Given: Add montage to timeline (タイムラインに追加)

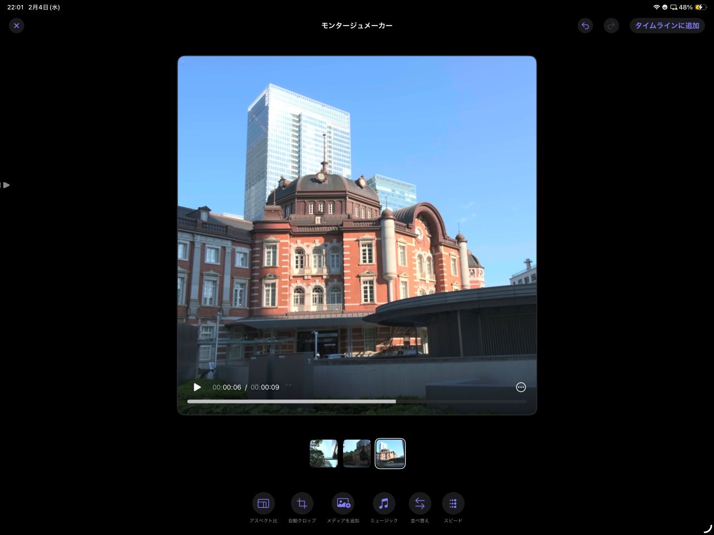Looking at the screenshot, I should (x=667, y=26).
